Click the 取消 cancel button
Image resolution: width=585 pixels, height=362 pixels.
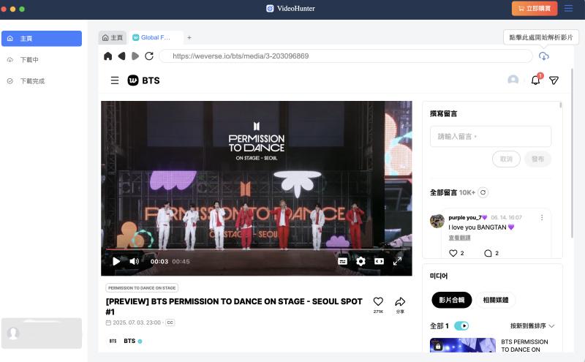click(x=506, y=159)
